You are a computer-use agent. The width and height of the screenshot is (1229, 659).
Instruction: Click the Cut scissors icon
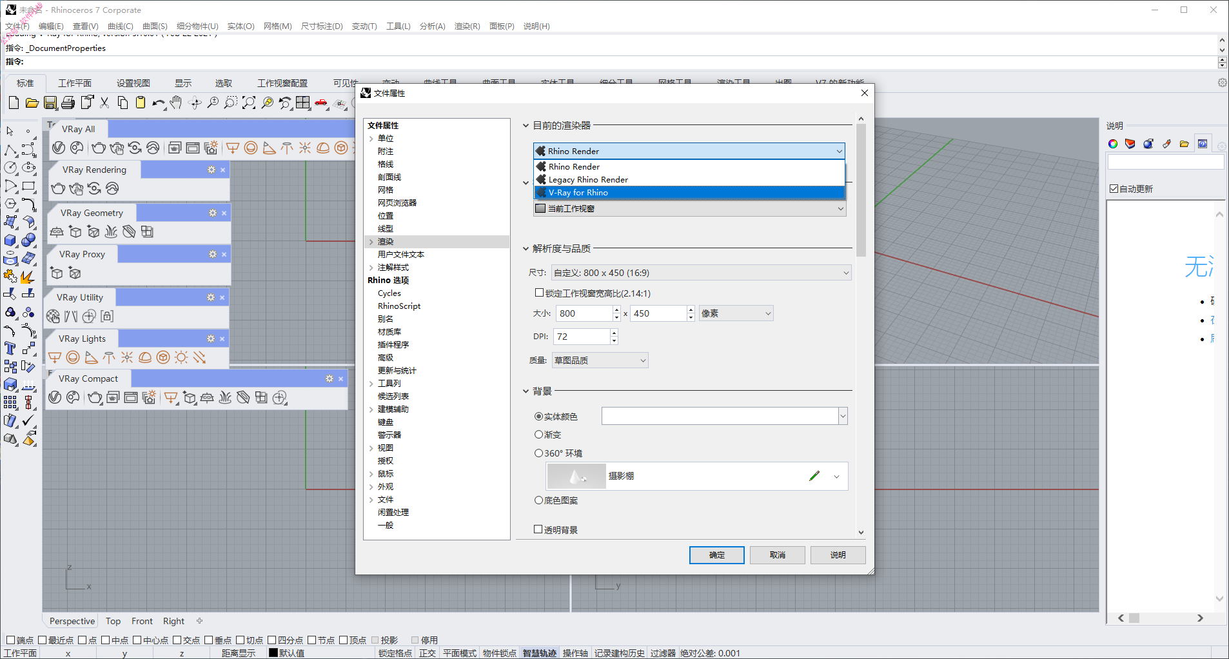coord(104,103)
